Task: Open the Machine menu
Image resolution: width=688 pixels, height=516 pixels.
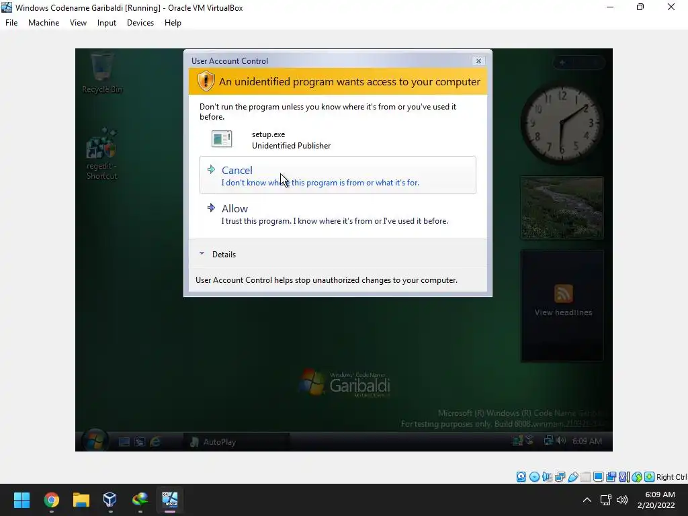Action: [44, 23]
